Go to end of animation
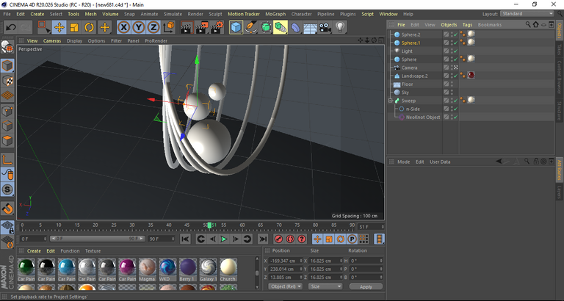Image resolution: width=564 pixels, height=301 pixels. coord(263,239)
